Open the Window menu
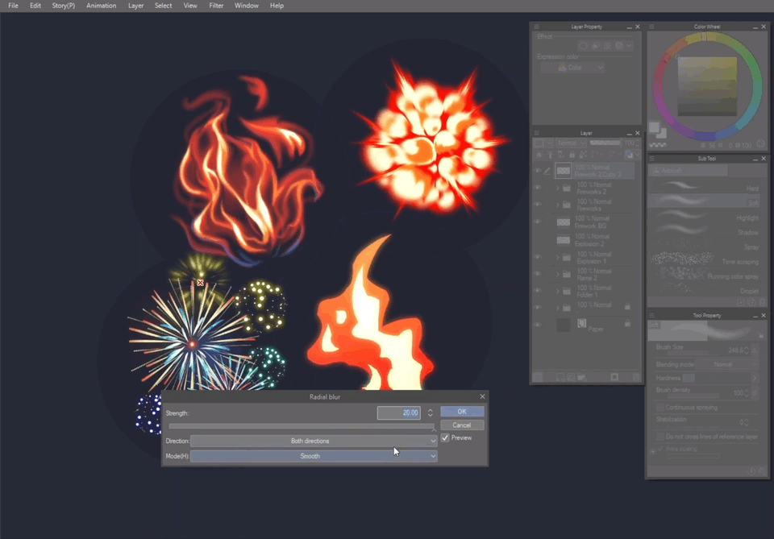This screenshot has height=539, width=774. tap(247, 6)
